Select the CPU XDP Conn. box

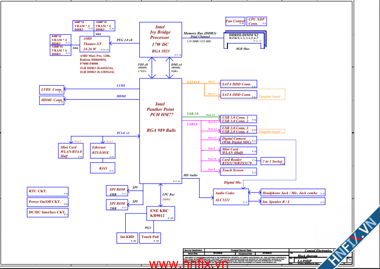point(256,21)
